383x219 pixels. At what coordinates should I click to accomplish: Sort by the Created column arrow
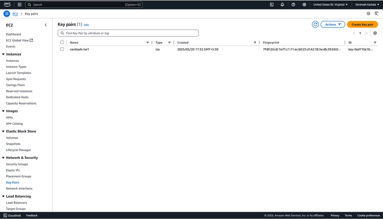[255, 42]
